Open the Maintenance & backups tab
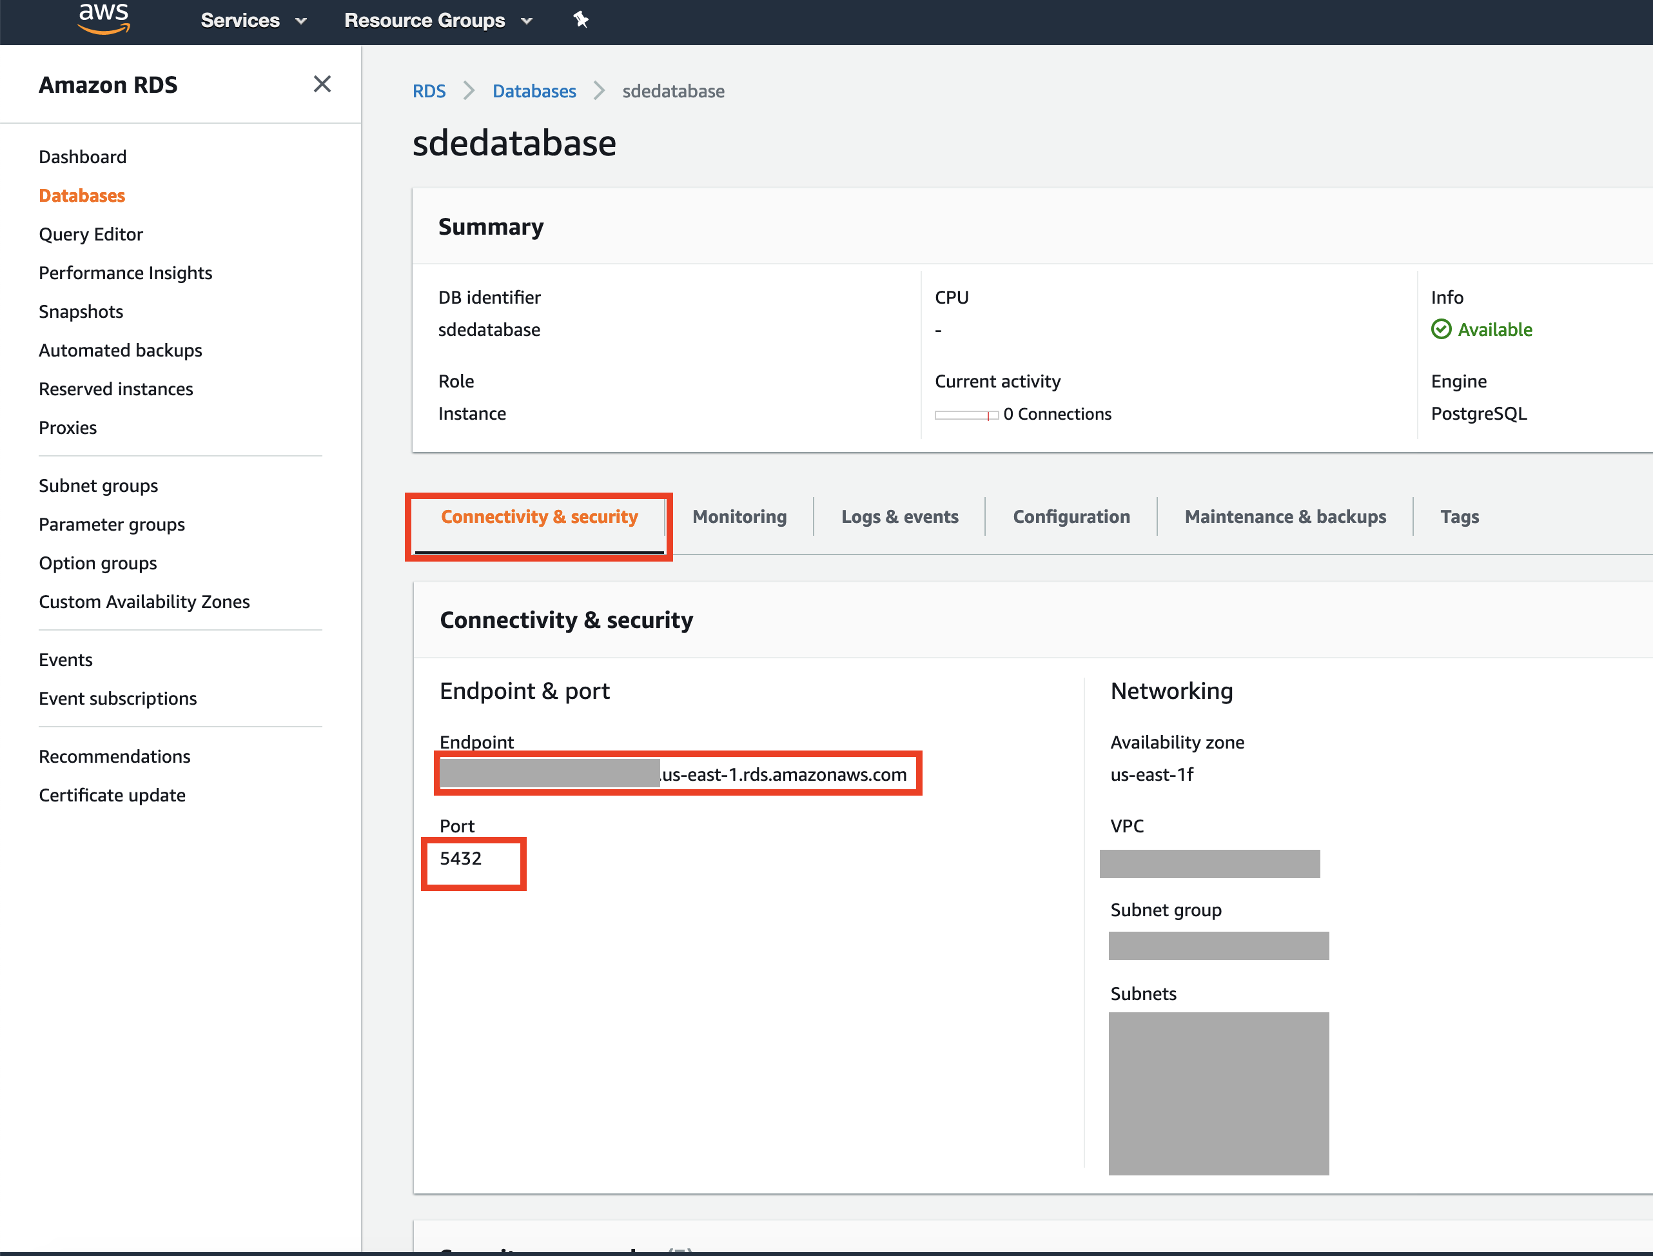1653x1256 pixels. coord(1285,516)
